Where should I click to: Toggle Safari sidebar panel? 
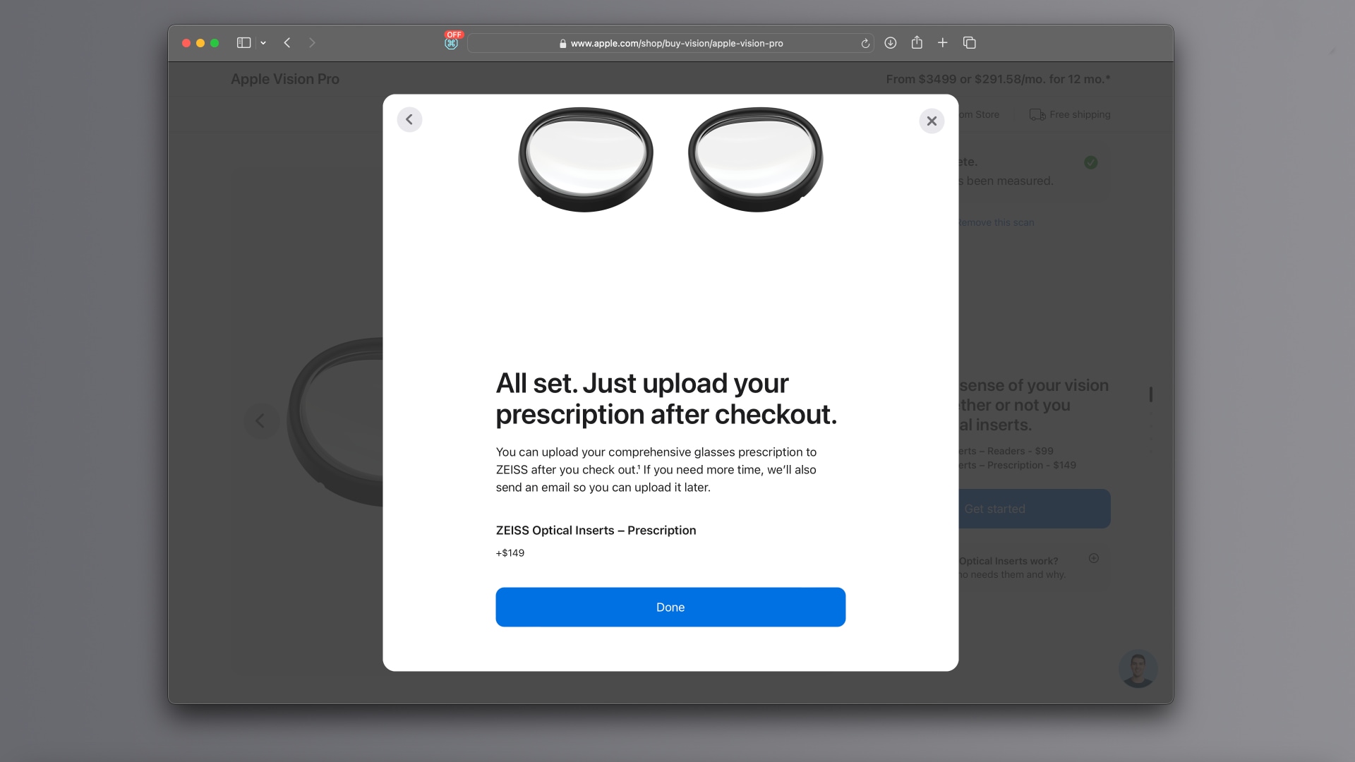pyautogui.click(x=243, y=43)
